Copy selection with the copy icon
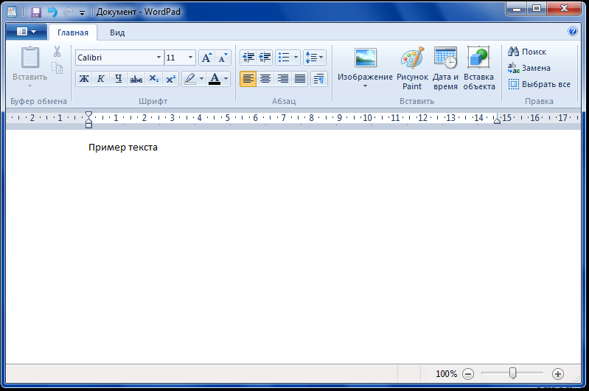 pos(57,68)
